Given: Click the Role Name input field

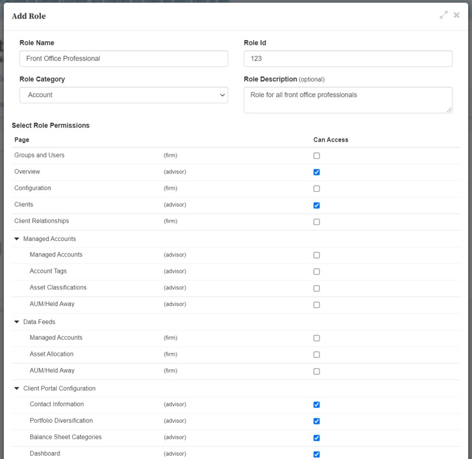Looking at the screenshot, I should pos(124,59).
